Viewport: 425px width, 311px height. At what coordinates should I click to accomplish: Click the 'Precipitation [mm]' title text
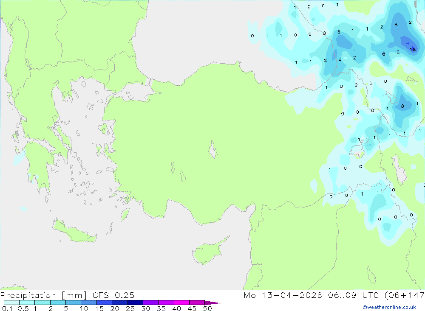(x=43, y=295)
